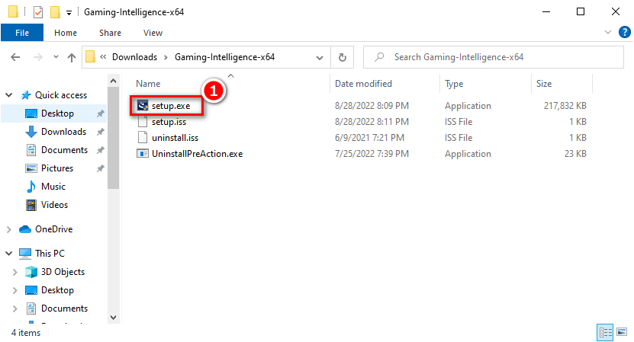Go back with the Back arrow
The image size is (634, 342).
tap(15, 57)
